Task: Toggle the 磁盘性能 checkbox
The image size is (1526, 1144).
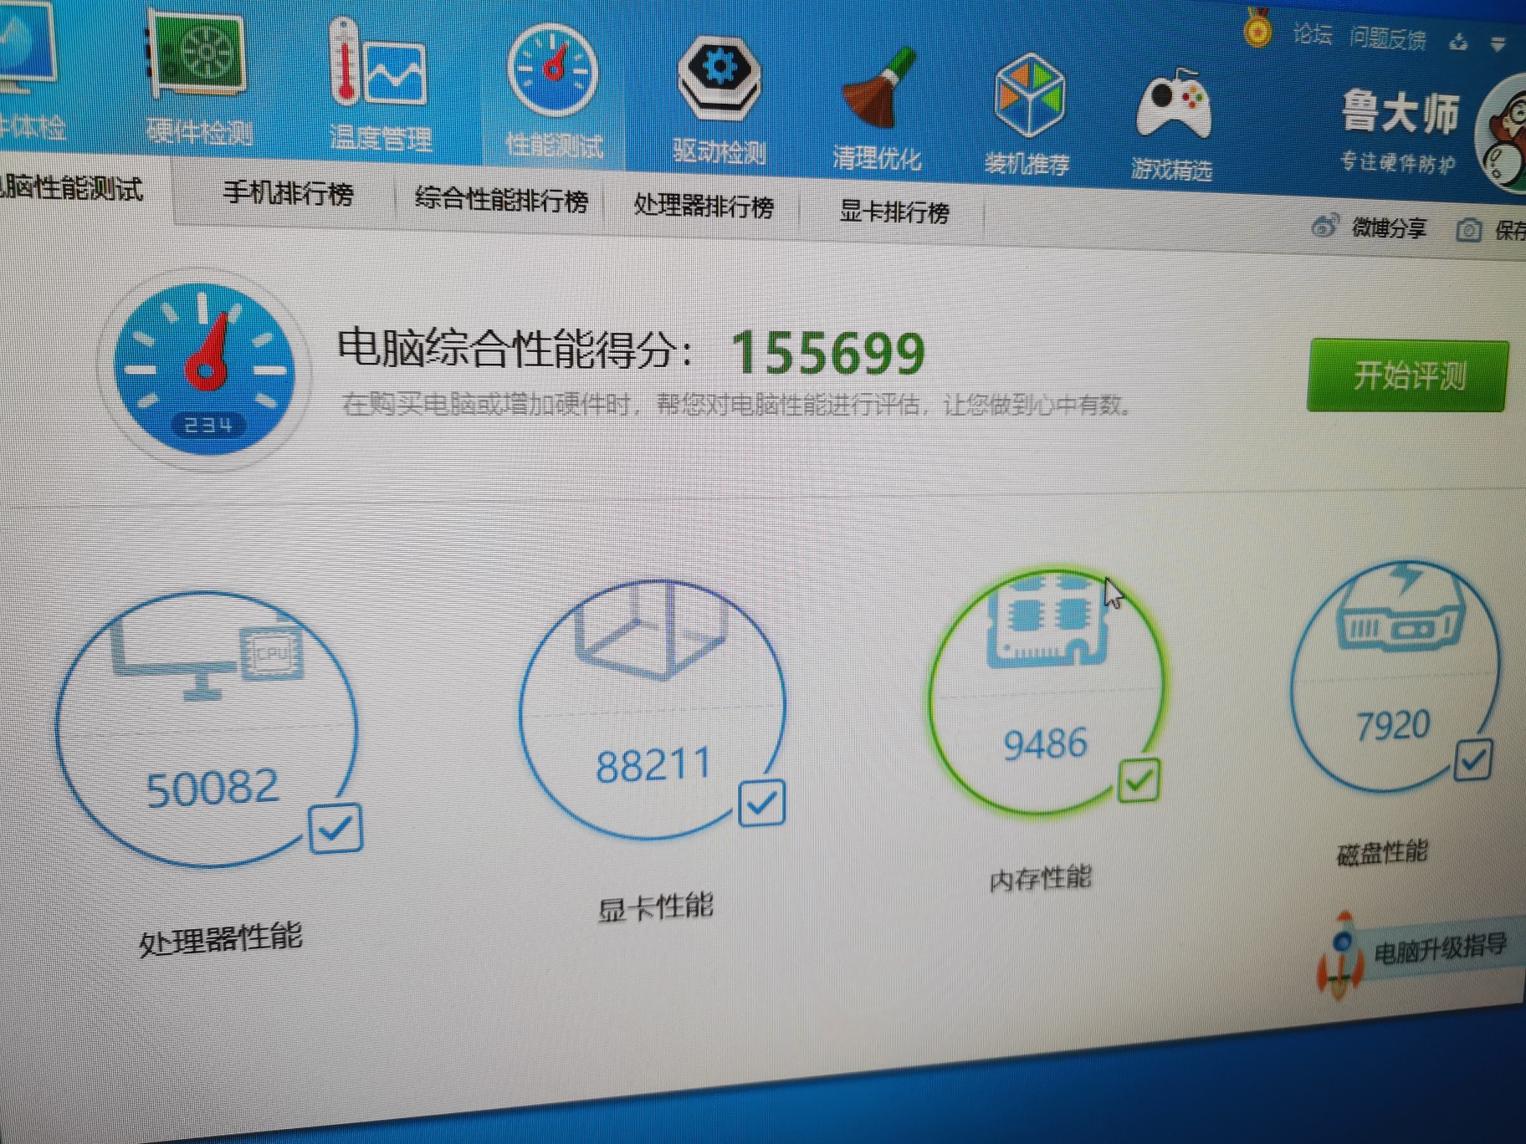Action: 1472,759
